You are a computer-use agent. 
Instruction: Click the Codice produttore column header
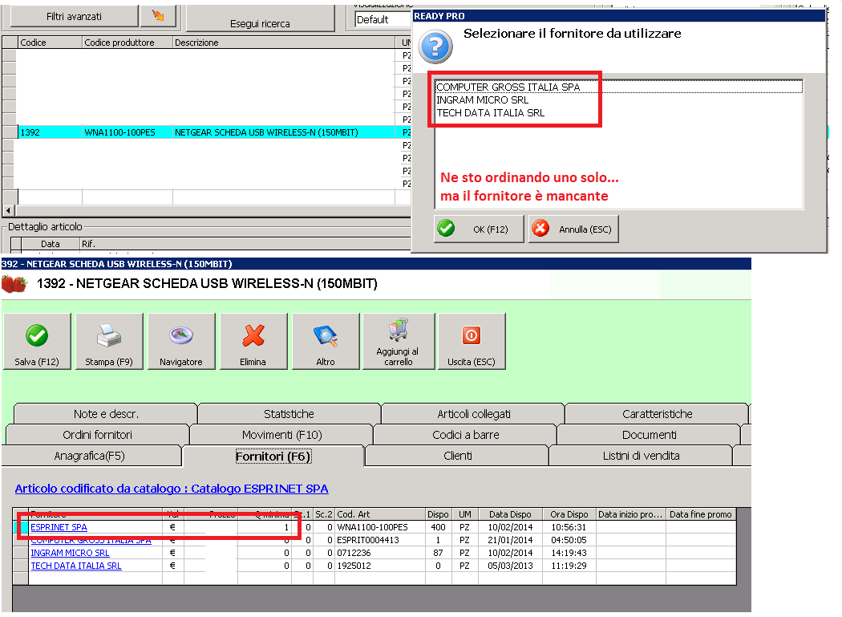click(128, 43)
